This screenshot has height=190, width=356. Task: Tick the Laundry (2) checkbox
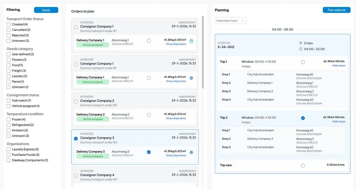pos(8,76)
